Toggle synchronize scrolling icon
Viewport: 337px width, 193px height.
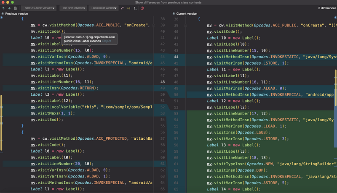click(128, 8)
